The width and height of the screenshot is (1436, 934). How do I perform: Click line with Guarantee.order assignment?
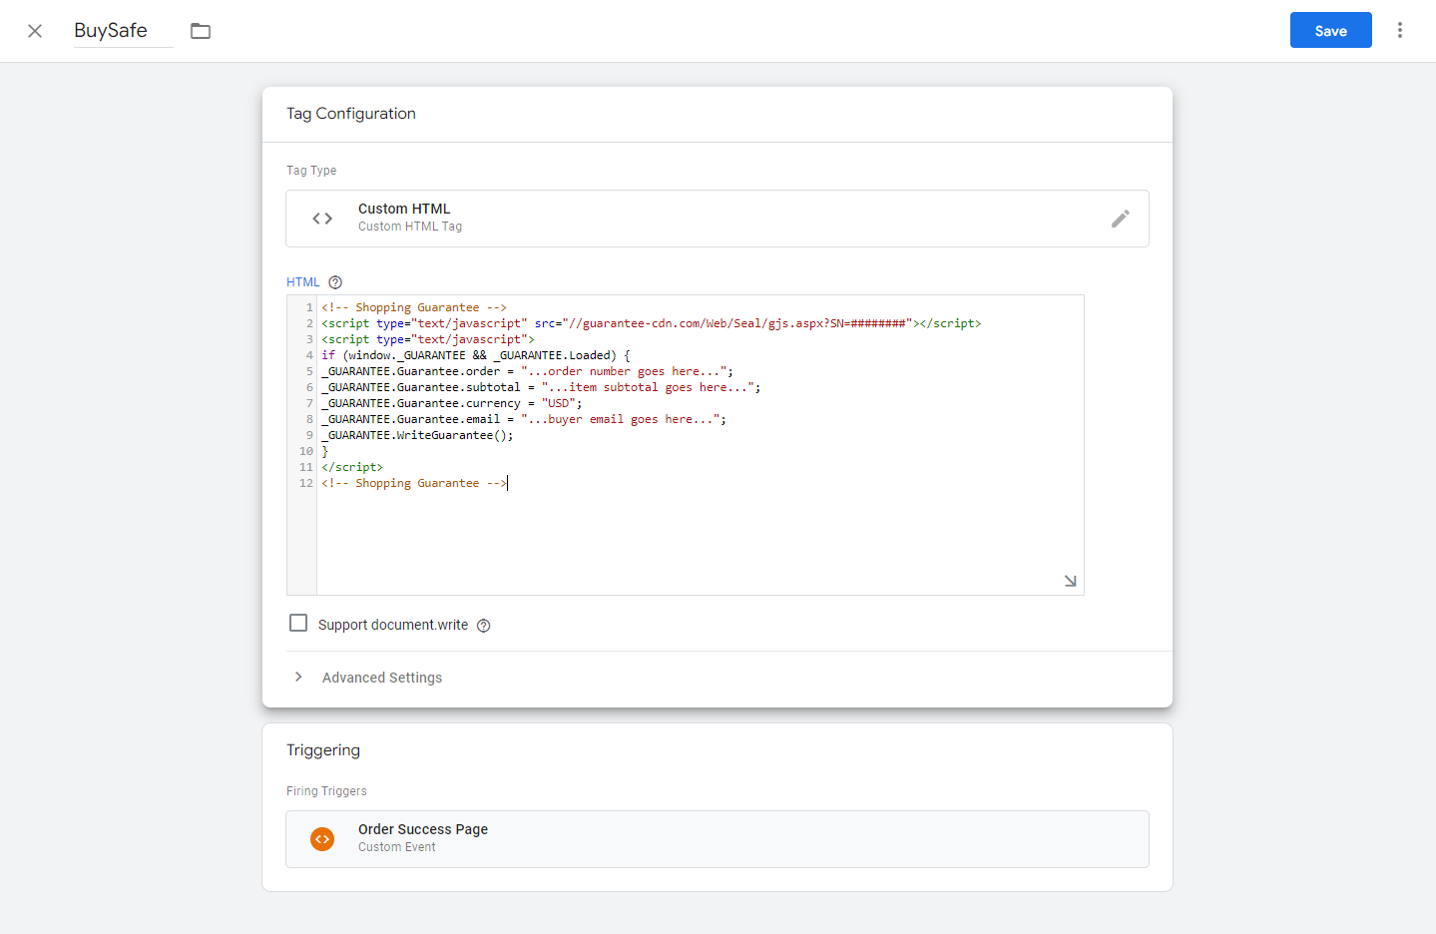[527, 371]
